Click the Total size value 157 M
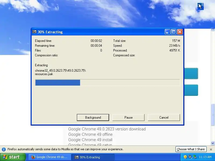Screen dimensions: 215x161 pyautogui.click(x=176, y=41)
